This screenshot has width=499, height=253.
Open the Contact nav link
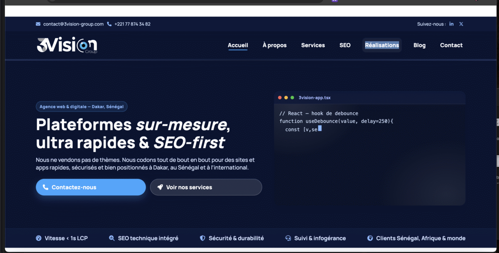[x=452, y=45]
